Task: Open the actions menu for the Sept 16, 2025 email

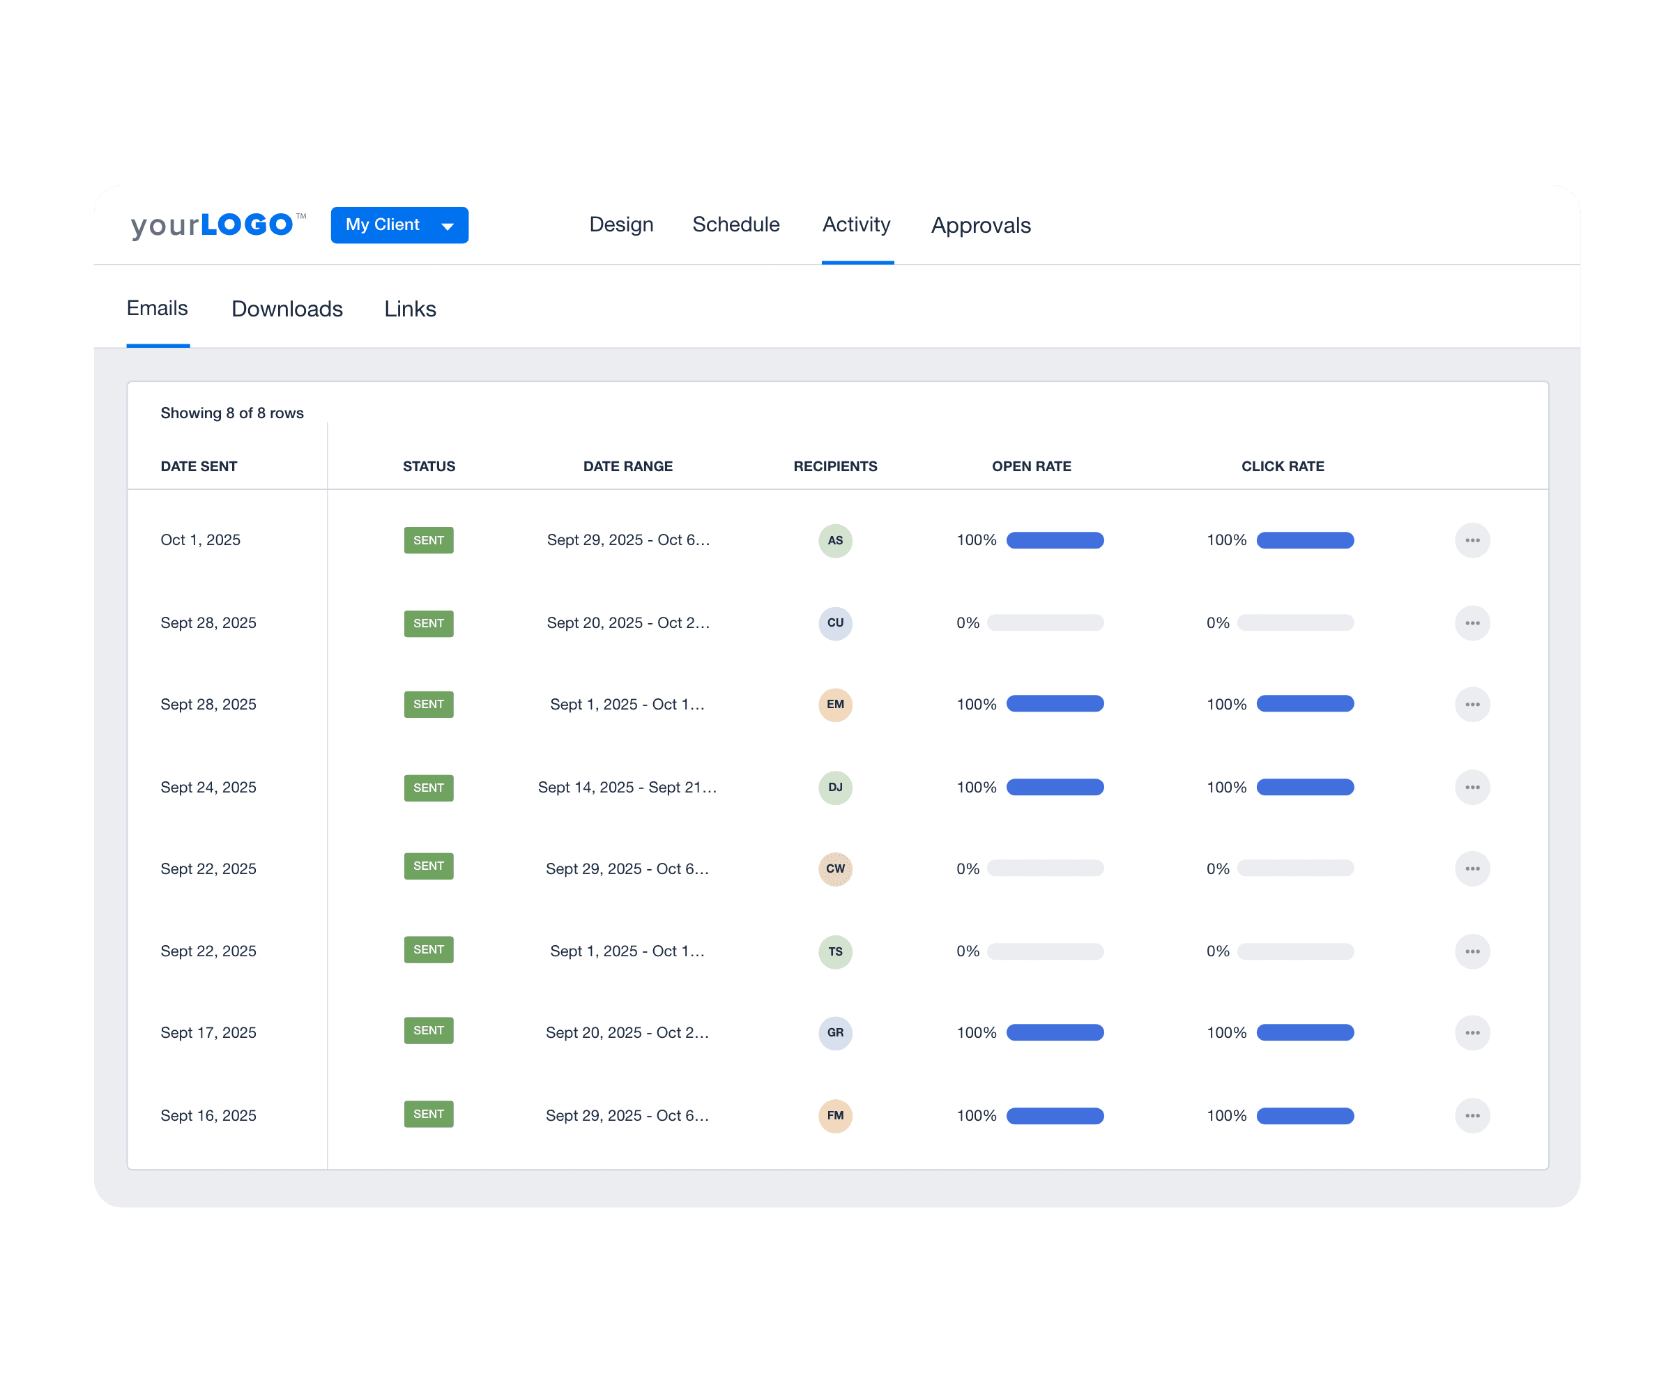Action: [1473, 1116]
